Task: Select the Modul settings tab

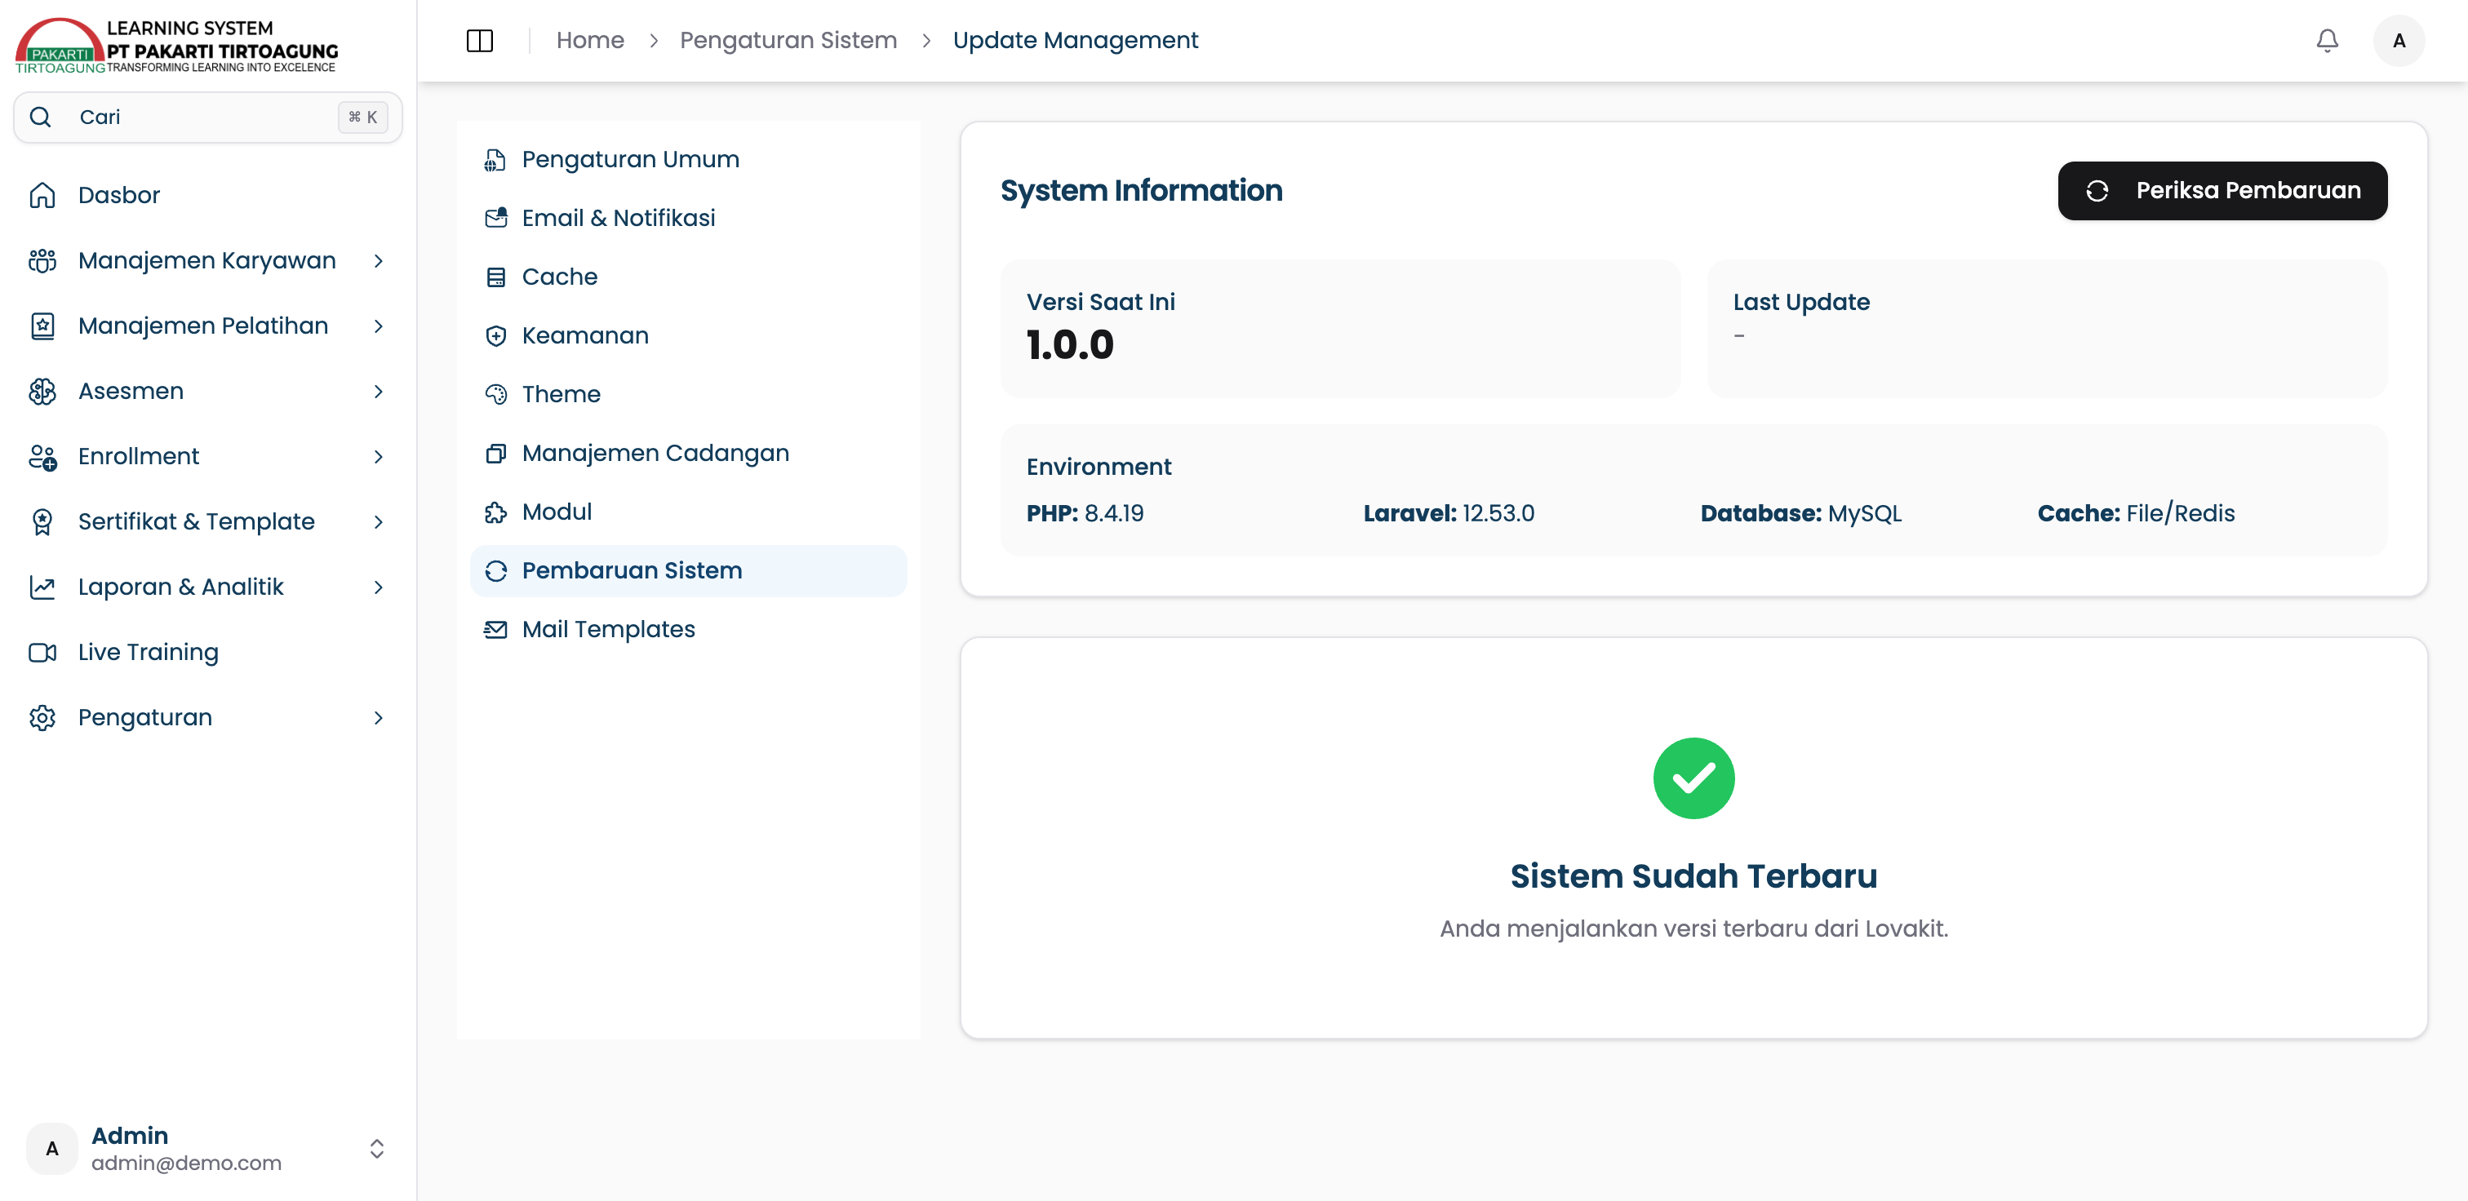Action: [x=688, y=512]
